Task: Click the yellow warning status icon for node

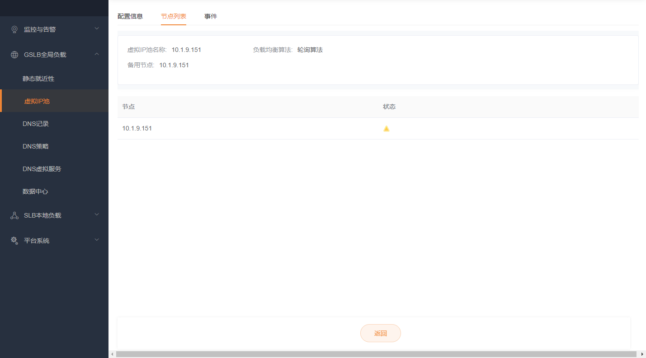Action: coord(386,129)
